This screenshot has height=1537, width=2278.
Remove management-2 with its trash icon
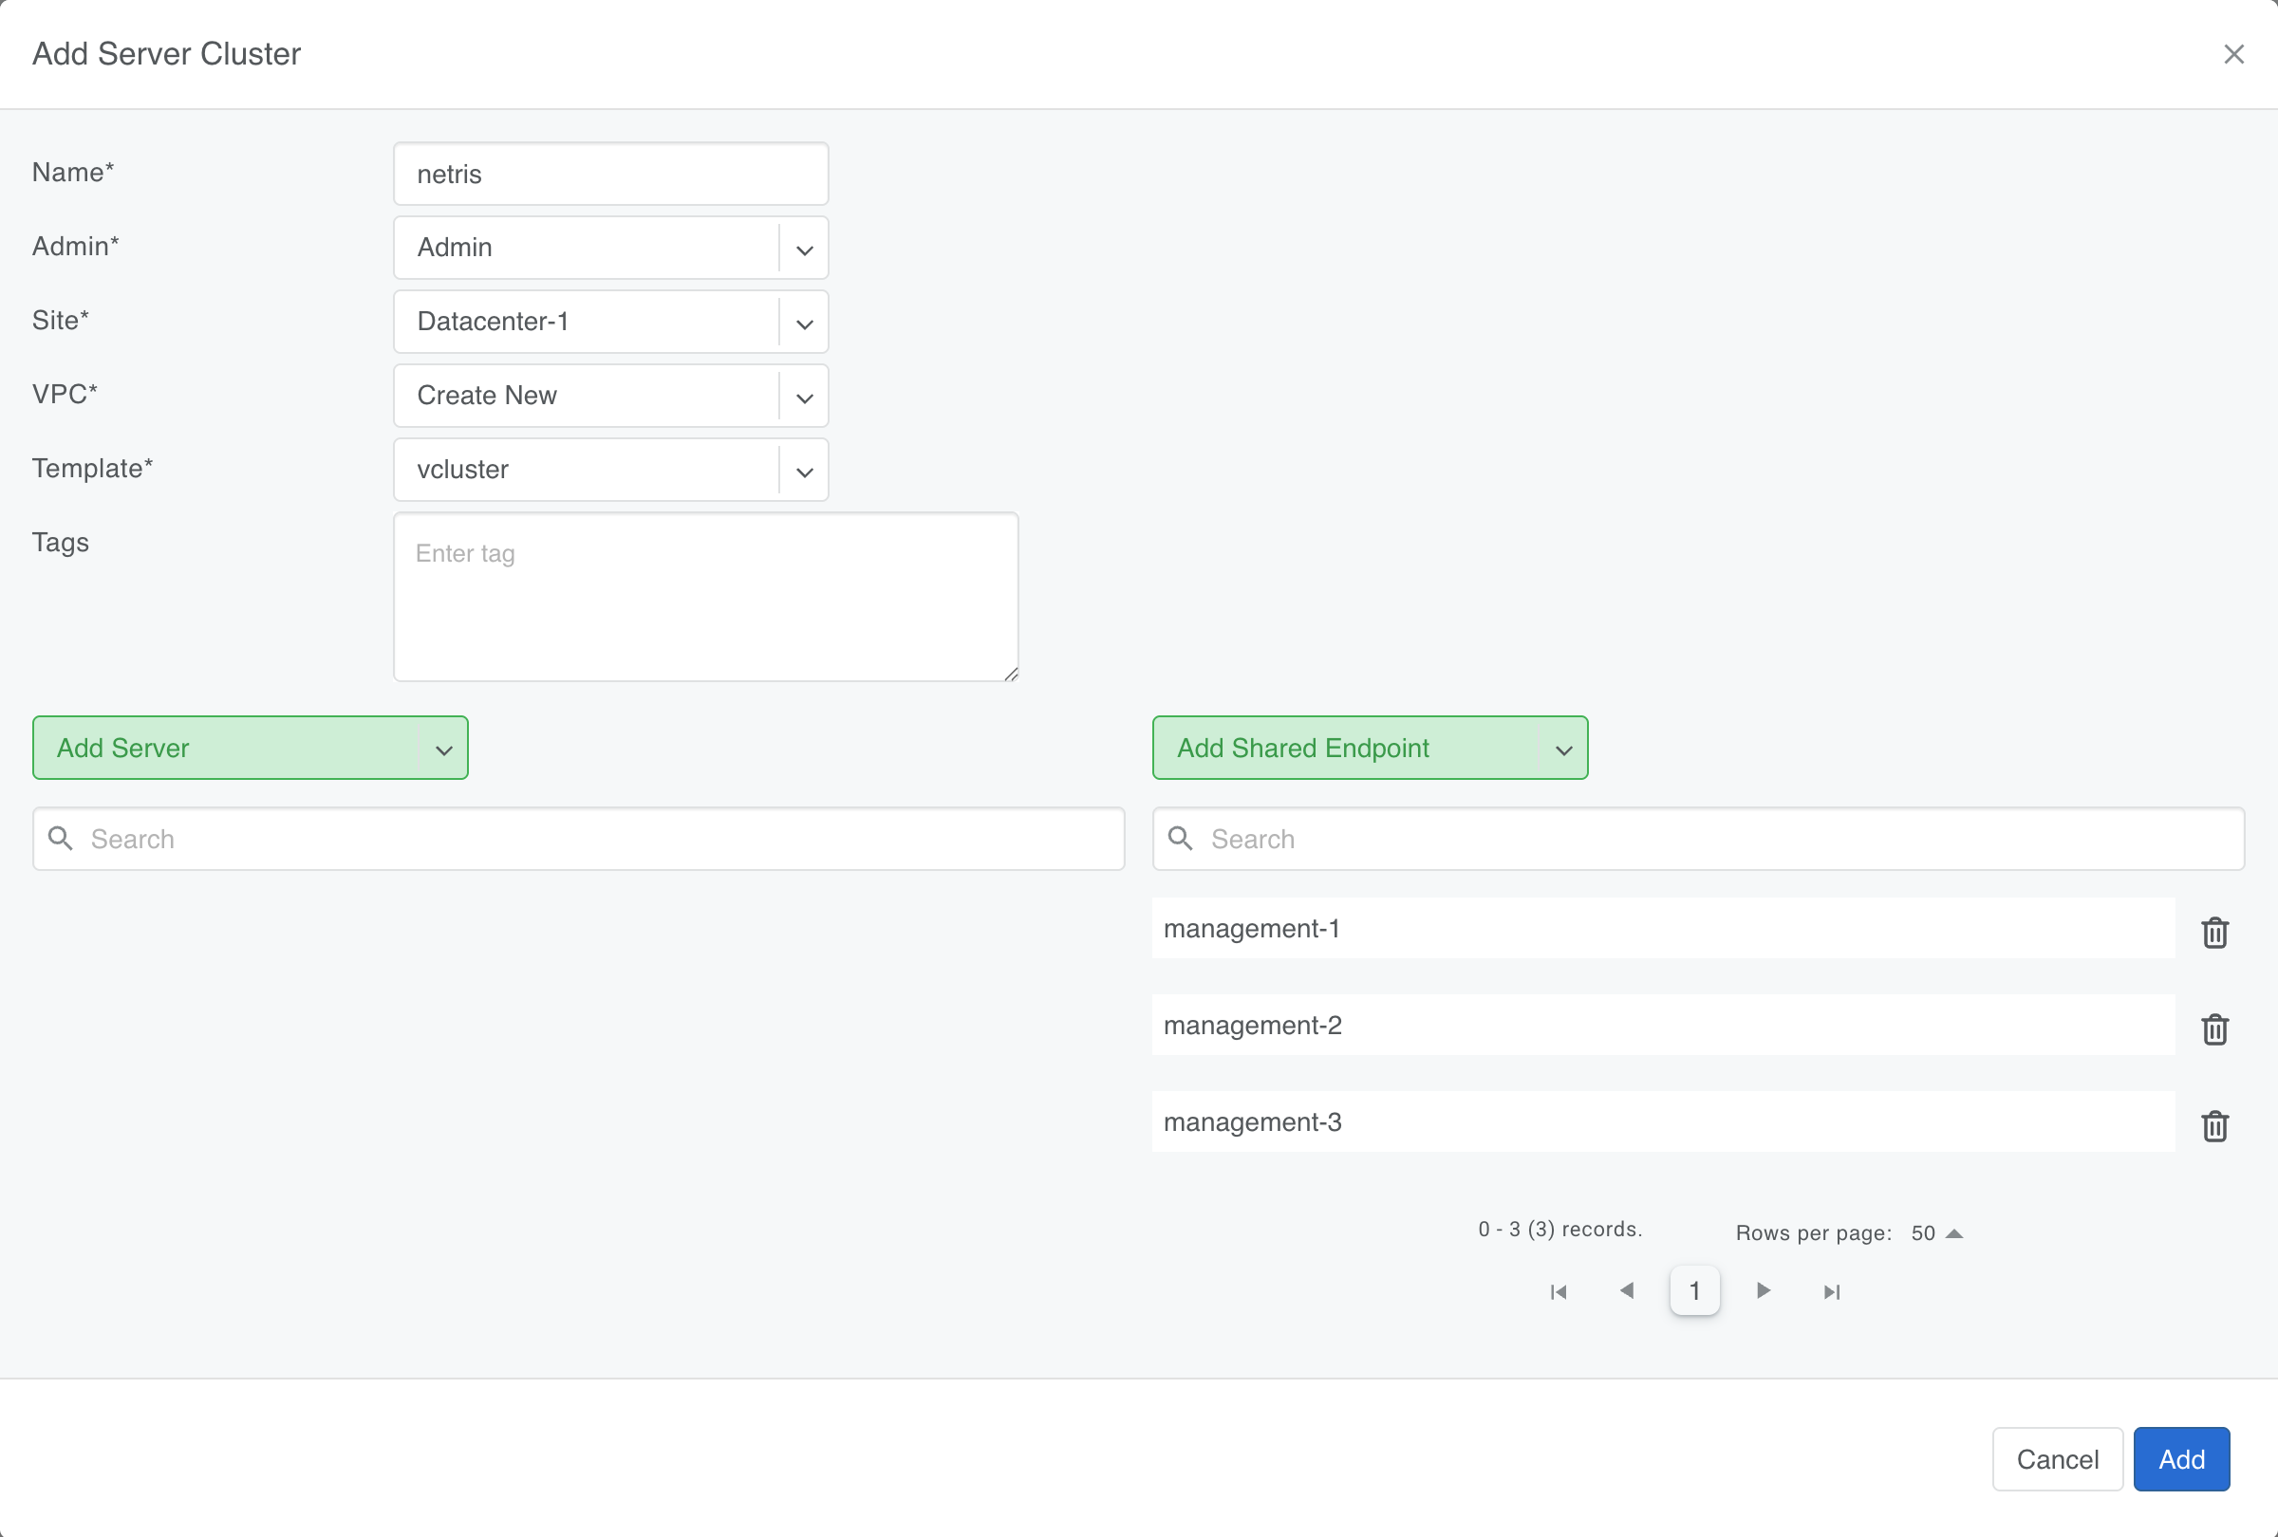(2214, 1029)
